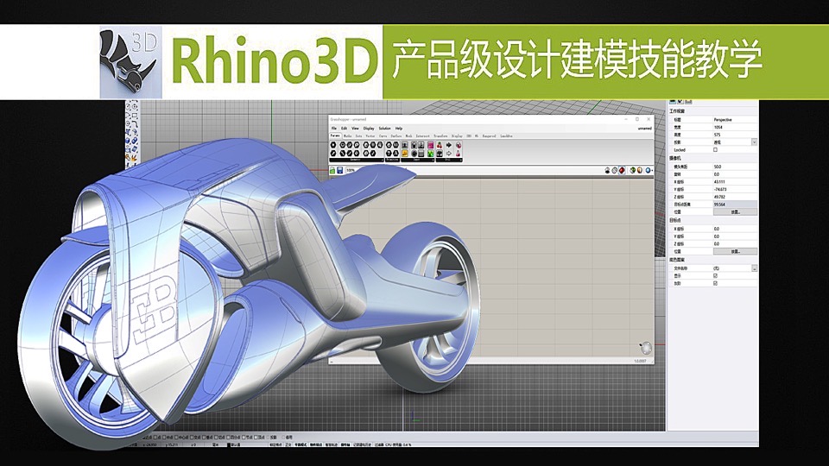
Task: Toggle the Locked checkbox in viewport properties
Action: (715, 149)
